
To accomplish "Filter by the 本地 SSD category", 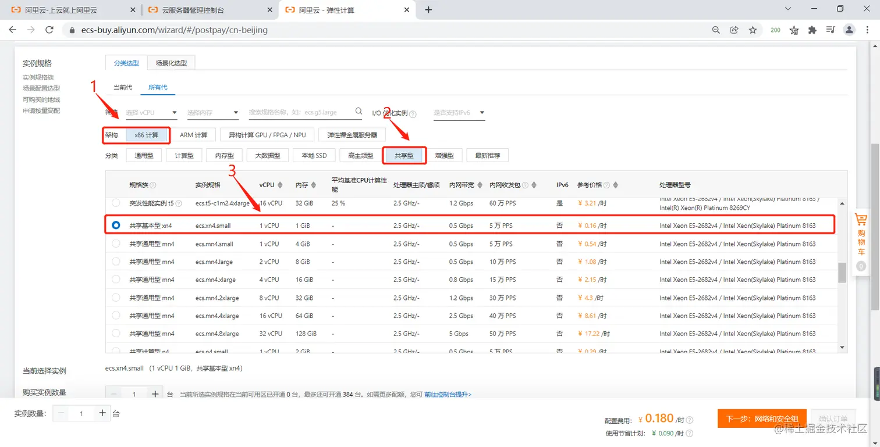I will pos(314,155).
